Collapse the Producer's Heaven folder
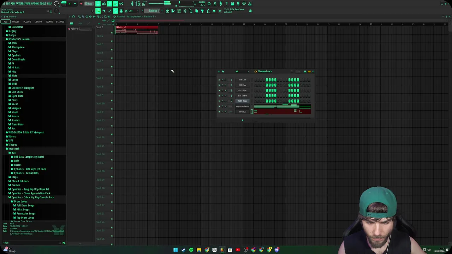Viewport: 452px width, 254px height. click(x=19, y=39)
